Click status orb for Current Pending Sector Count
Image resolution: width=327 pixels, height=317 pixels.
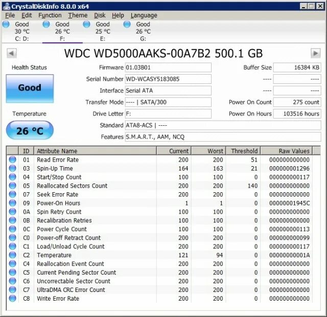click(12, 272)
